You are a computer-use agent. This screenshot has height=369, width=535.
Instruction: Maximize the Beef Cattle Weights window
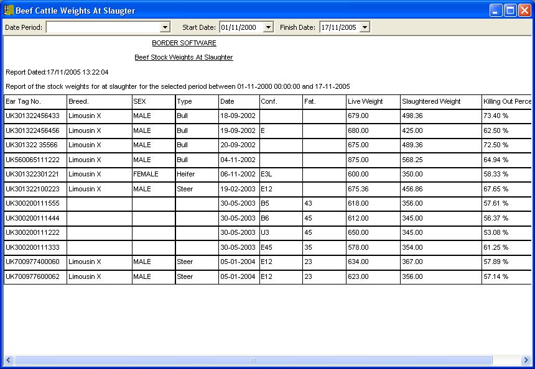point(510,11)
